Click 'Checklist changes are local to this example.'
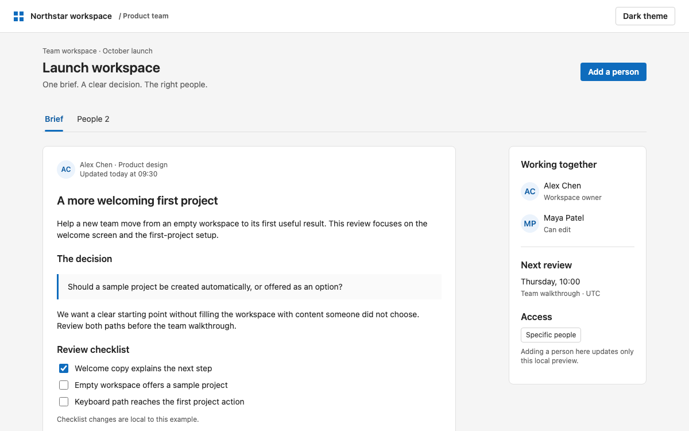 point(127,420)
